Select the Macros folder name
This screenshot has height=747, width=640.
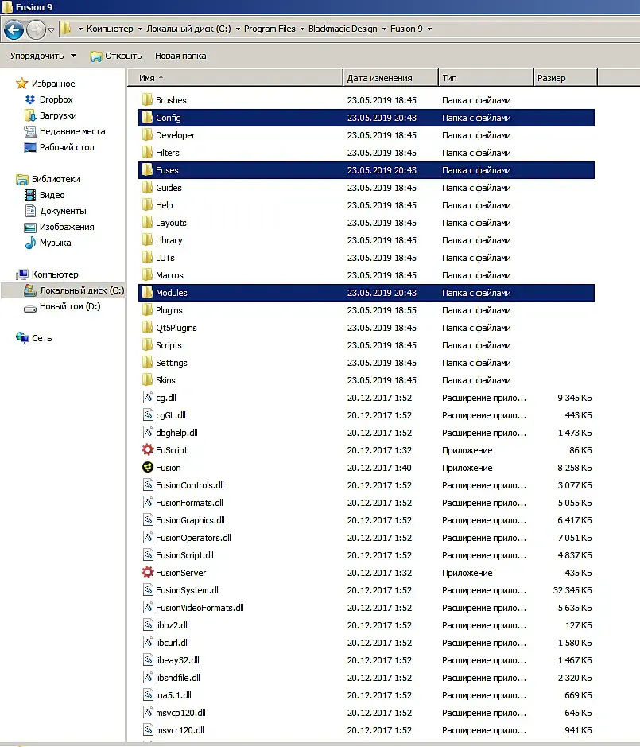[x=169, y=275]
